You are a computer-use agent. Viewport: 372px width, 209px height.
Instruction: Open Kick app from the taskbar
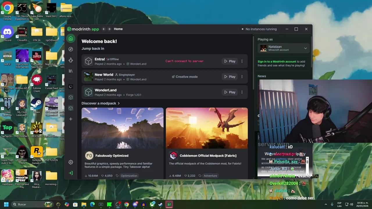point(109,204)
